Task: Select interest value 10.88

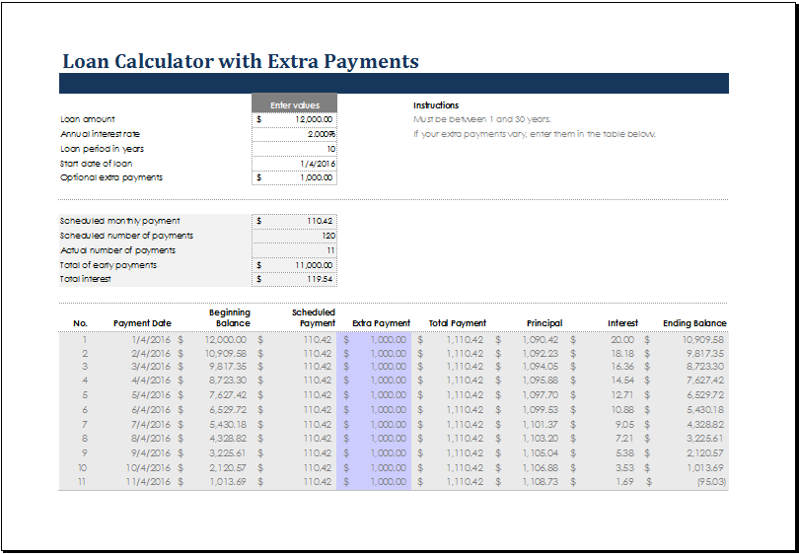Action: pos(622,410)
